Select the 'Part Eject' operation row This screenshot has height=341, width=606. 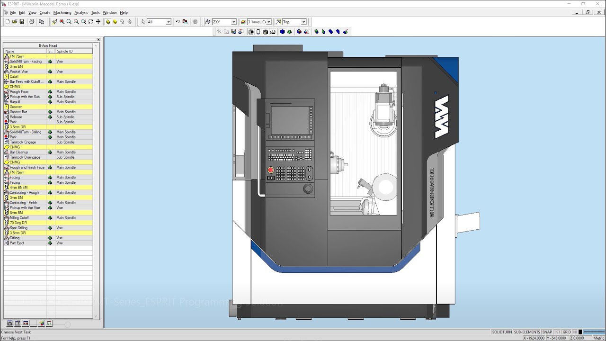click(x=48, y=243)
